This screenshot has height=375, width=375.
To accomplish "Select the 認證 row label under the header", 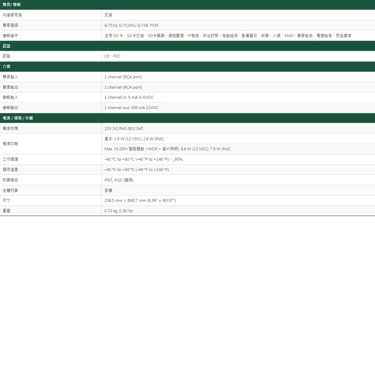I will pos(6,56).
